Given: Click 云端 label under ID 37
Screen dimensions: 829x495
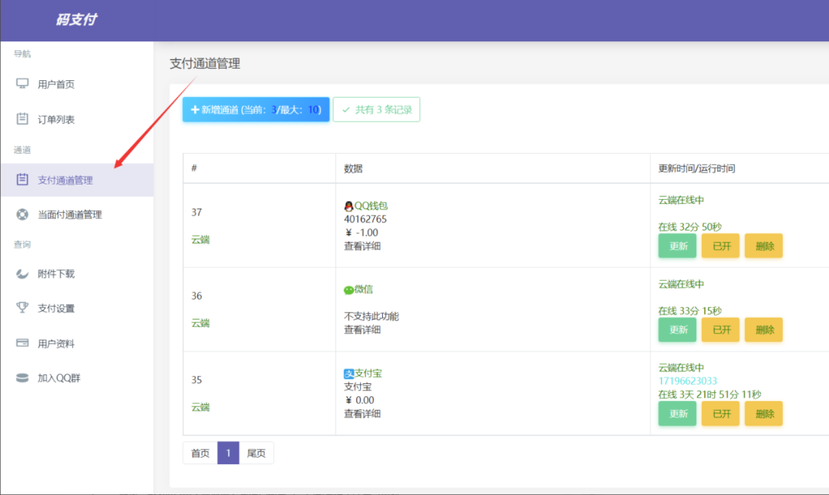Looking at the screenshot, I should click(x=201, y=239).
